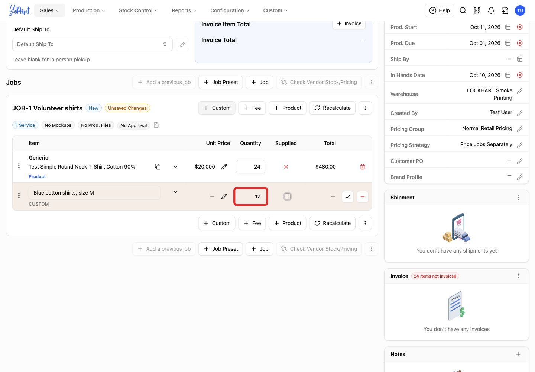Open Invoice panel options menu
The image size is (535, 372).
[518, 276]
